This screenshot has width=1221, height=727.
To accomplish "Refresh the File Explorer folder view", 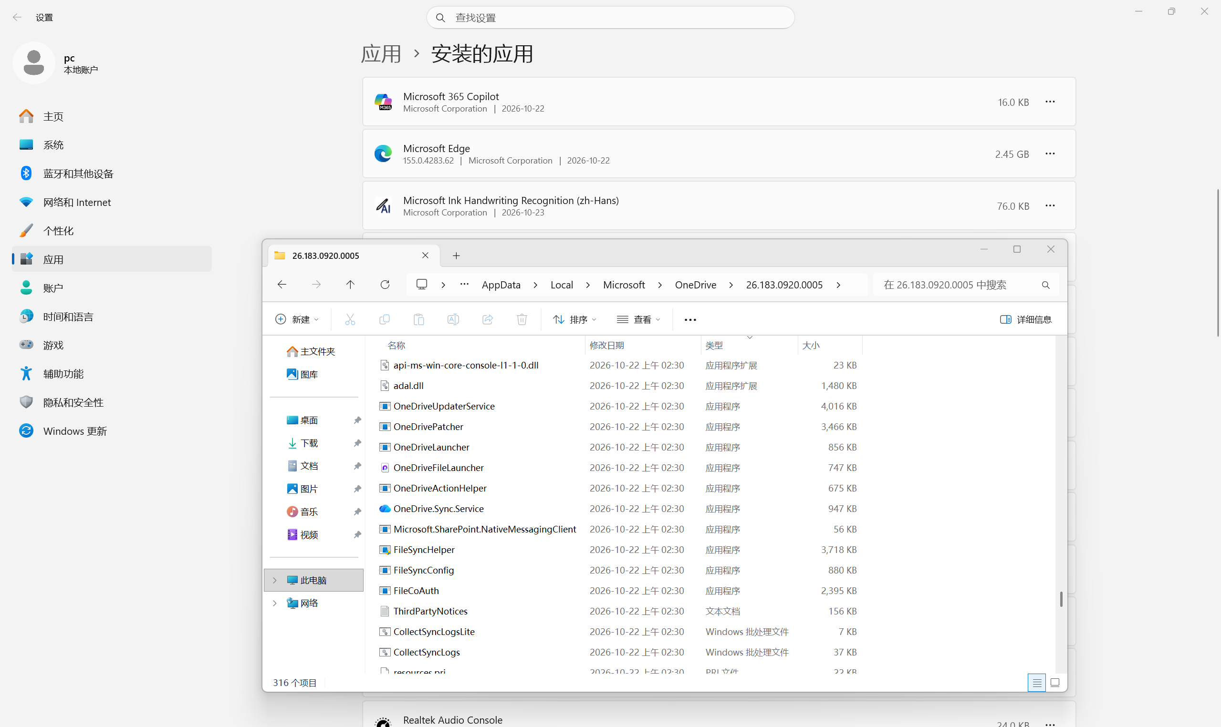I will (x=385, y=285).
